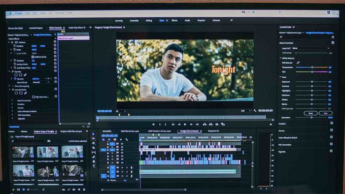Expand Color Wheels & Match in Effect Controls
Viewport: 345px width, 194px height.
point(12,111)
